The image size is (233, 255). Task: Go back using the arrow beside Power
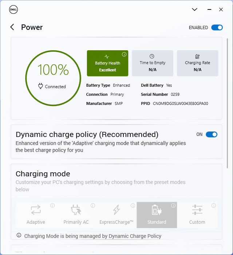(12, 27)
